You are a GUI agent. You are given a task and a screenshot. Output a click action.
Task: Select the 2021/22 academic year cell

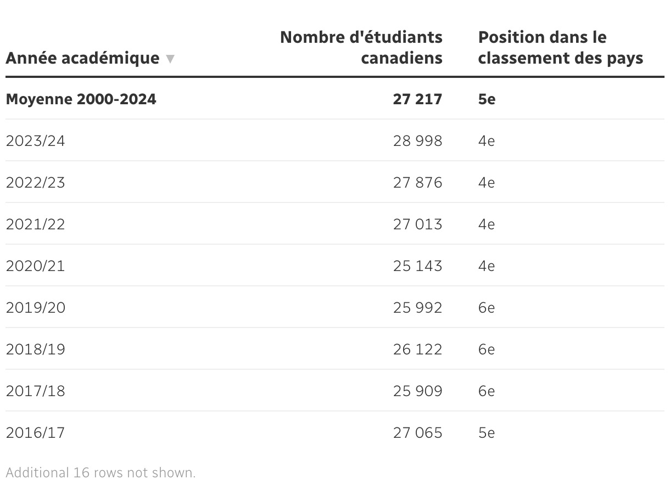pyautogui.click(x=36, y=224)
